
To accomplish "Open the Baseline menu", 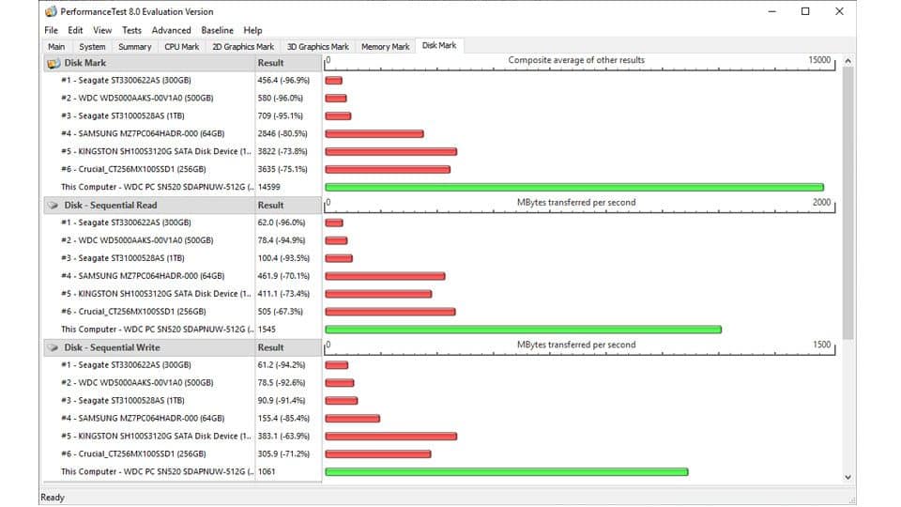I will (217, 30).
